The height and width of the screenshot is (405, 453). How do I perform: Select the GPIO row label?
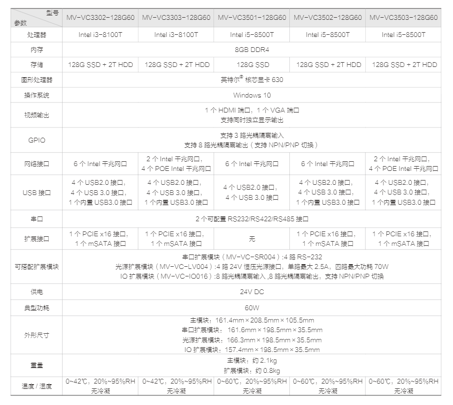point(35,140)
